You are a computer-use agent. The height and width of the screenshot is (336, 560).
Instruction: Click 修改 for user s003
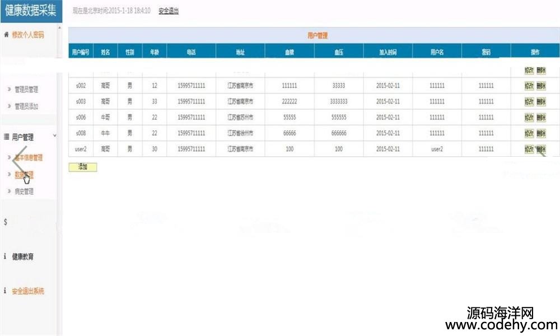pyautogui.click(x=529, y=102)
